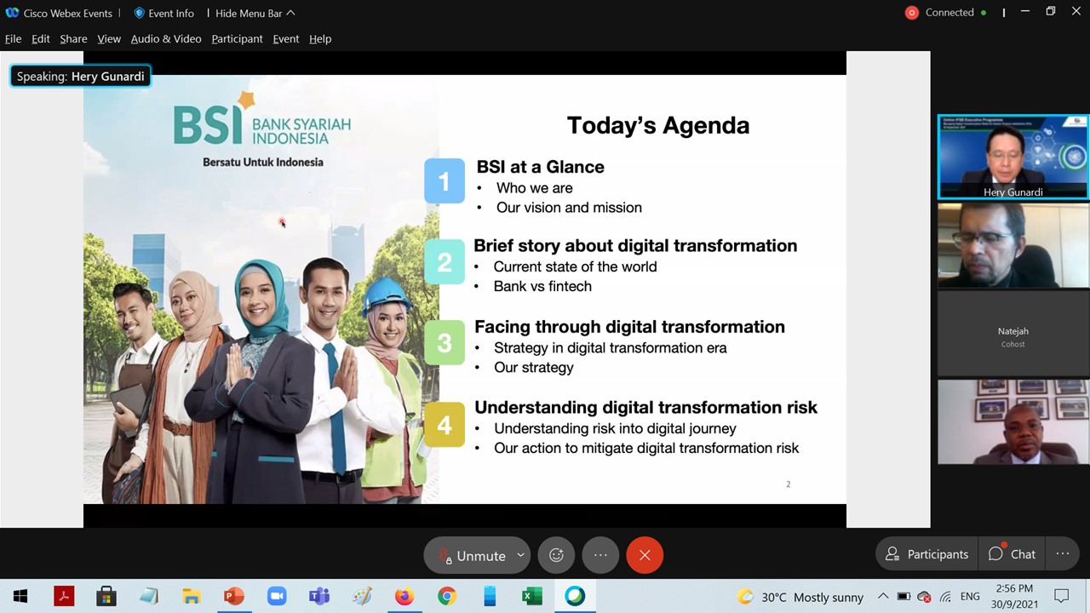Screen dimensions: 1090x613
Task: Toggle the Unmute microphone button
Action: tap(473, 555)
